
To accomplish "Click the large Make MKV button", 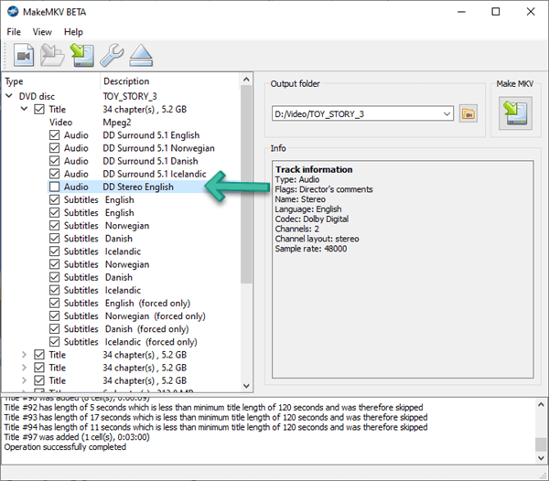I will [515, 113].
